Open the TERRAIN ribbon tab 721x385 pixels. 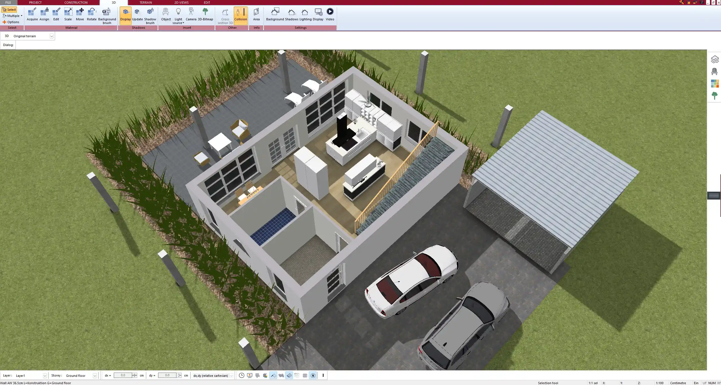click(x=146, y=3)
